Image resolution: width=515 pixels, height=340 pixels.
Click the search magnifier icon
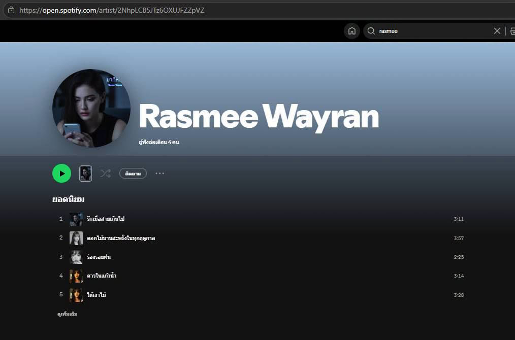click(x=371, y=31)
